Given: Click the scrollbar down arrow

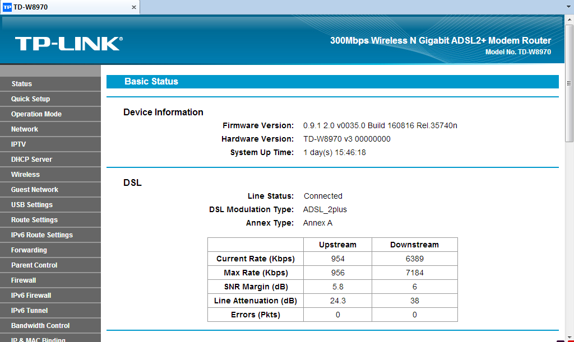Looking at the screenshot, I should point(570,338).
